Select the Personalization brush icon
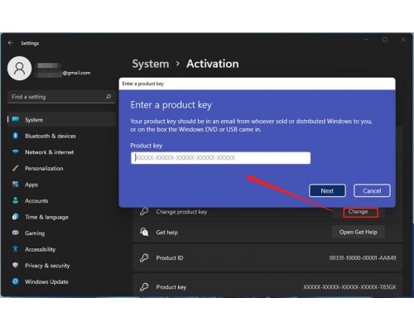 (16, 168)
